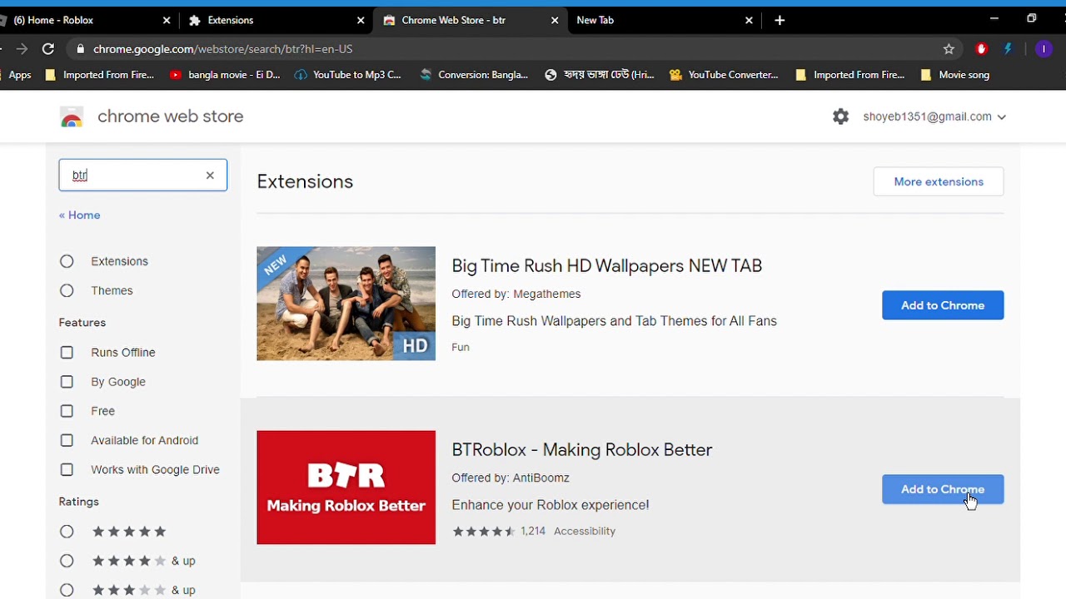Open BTRoblox - Making Roblox Better title
Image resolution: width=1066 pixels, height=599 pixels.
581,449
